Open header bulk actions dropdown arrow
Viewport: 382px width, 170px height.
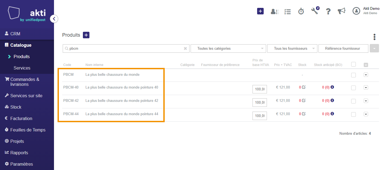tap(366, 65)
